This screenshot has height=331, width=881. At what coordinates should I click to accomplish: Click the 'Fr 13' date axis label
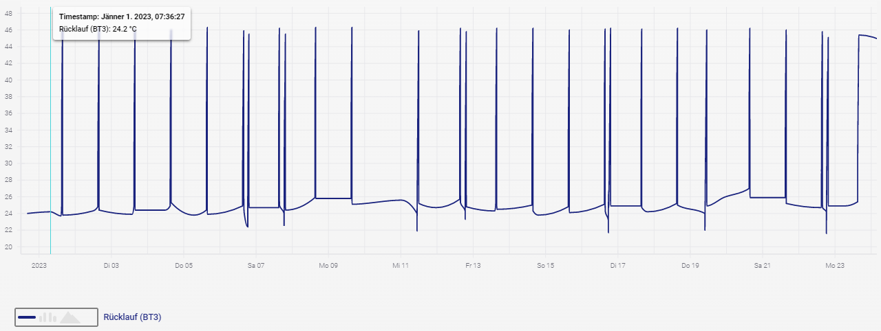(x=473, y=265)
